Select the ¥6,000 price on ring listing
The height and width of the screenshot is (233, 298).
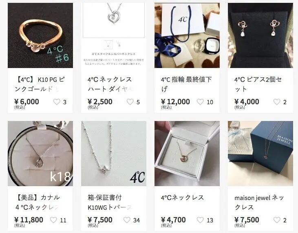pos(26,102)
